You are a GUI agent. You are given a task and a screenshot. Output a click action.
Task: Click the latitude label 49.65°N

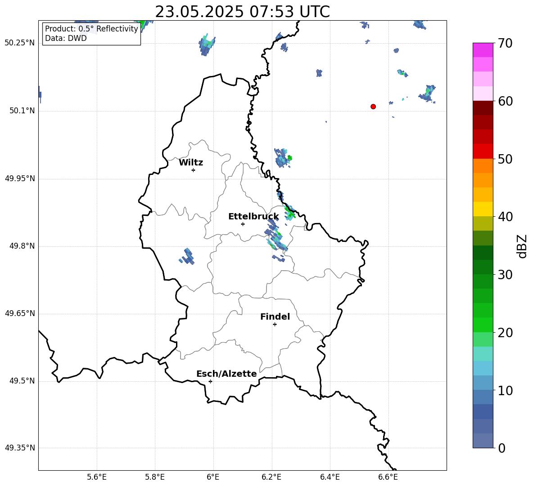[x=20, y=313]
